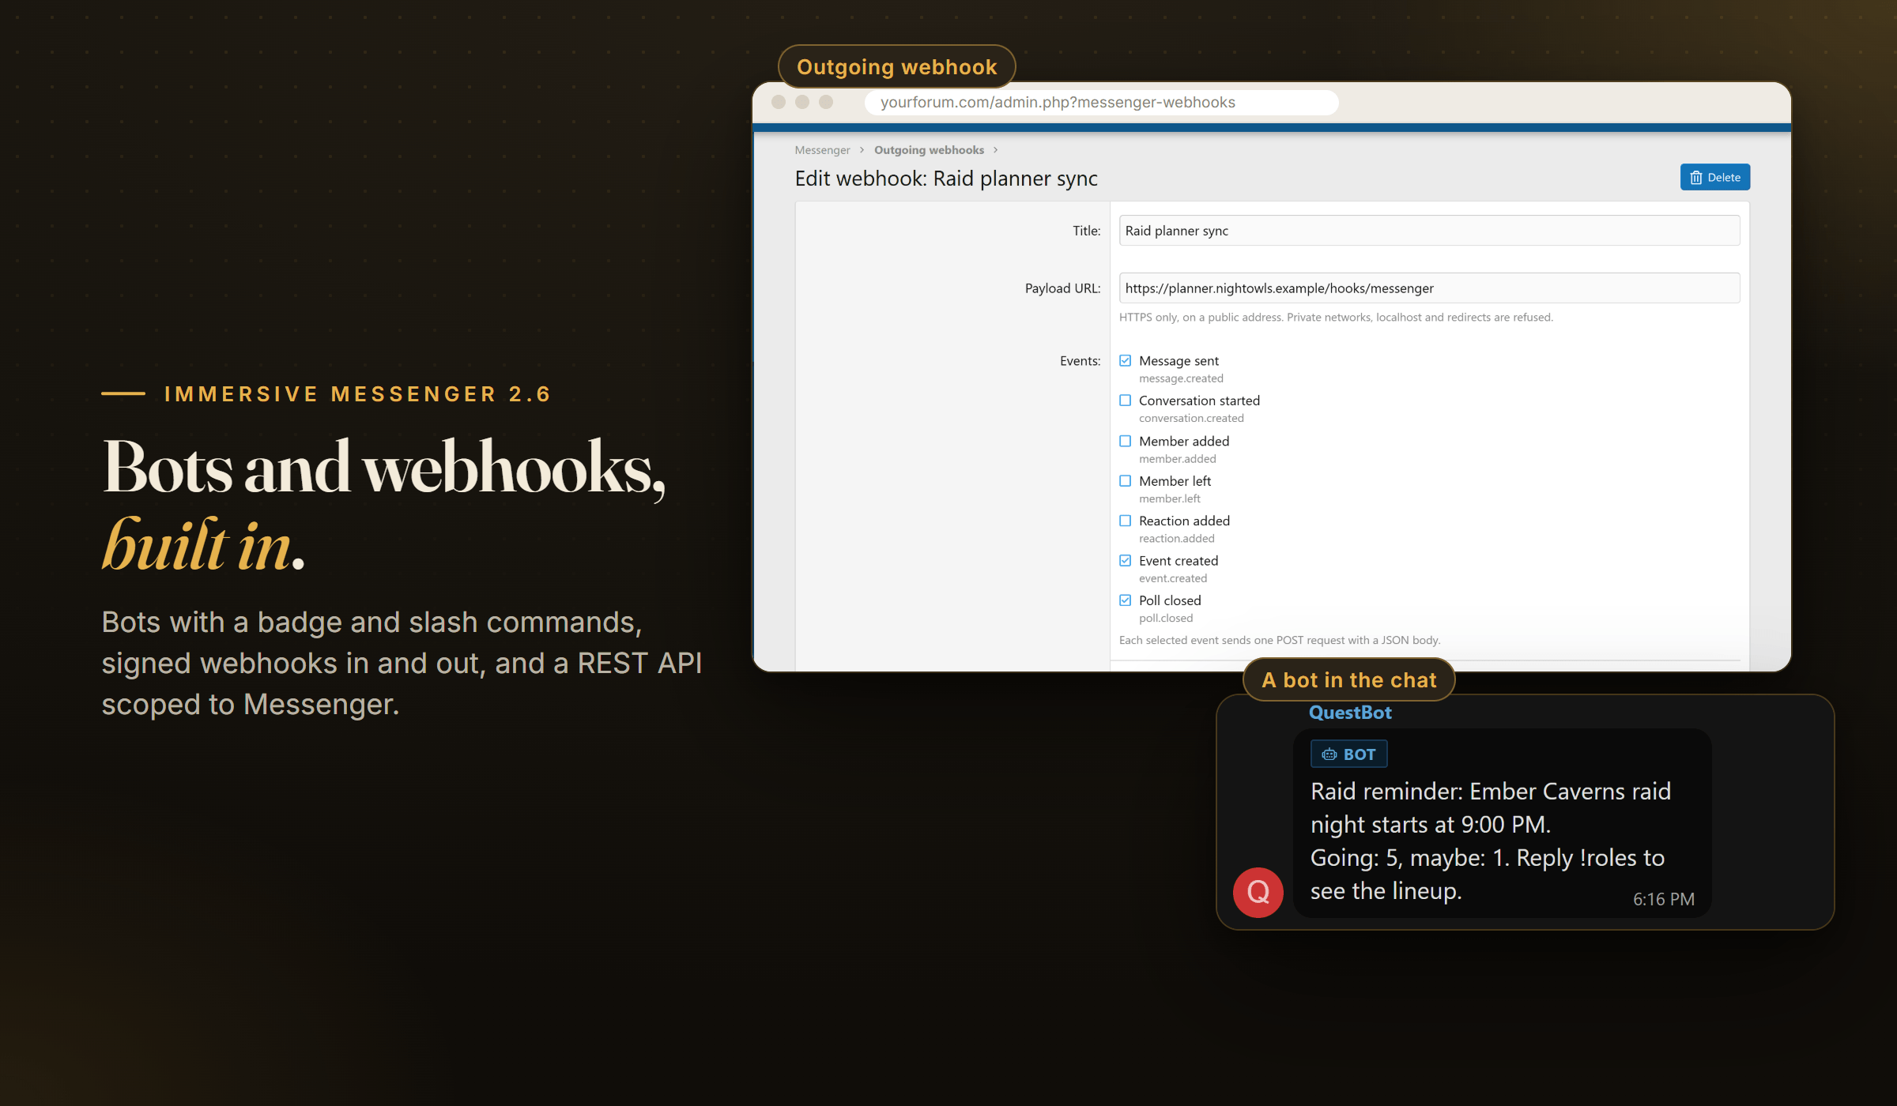Go to Outgoing webhooks breadcrumb

(x=929, y=150)
